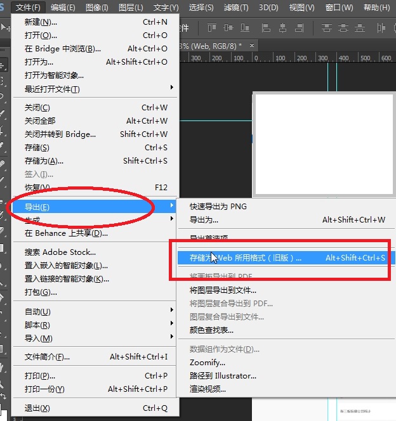Image resolution: width=396 pixels, height=421 pixels.
Task: Close the document tab (Web, RGB/8)
Action: click(x=252, y=46)
